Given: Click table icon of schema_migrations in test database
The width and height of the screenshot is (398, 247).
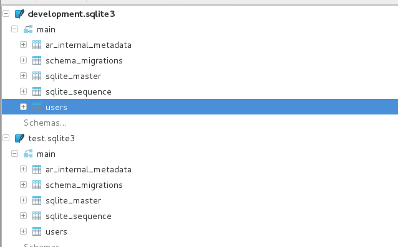Looking at the screenshot, I should [37, 185].
